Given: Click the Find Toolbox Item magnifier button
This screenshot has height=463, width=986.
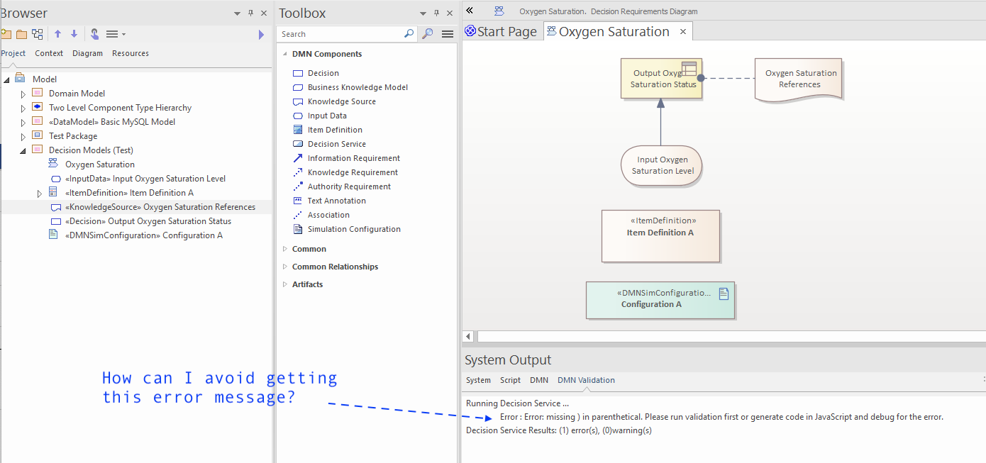Looking at the screenshot, I should (428, 33).
